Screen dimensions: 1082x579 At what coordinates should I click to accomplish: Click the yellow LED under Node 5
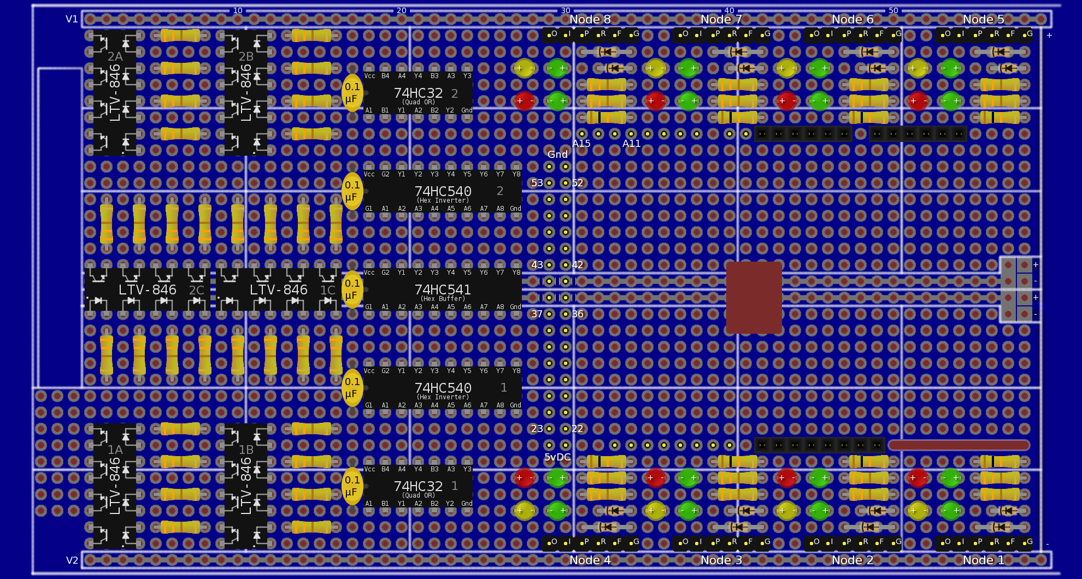click(918, 68)
